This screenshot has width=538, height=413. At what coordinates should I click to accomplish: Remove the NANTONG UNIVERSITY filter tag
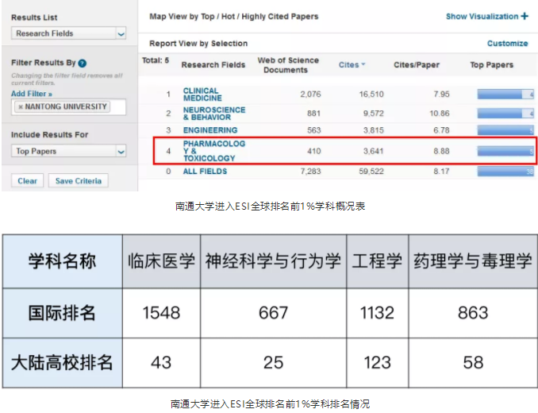21,106
